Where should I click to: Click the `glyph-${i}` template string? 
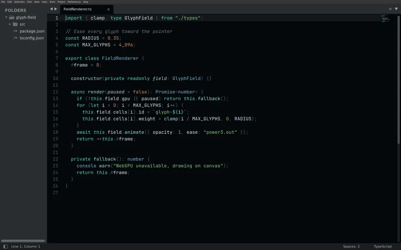[170, 112]
